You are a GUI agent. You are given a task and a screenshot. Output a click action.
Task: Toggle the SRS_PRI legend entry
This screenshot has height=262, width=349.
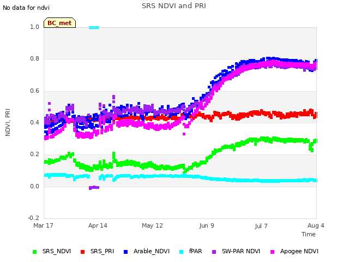(97, 251)
